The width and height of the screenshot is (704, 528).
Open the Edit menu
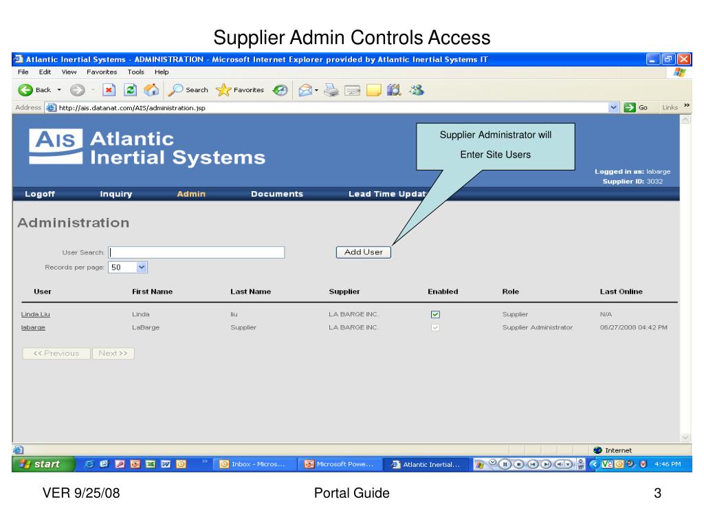click(45, 71)
